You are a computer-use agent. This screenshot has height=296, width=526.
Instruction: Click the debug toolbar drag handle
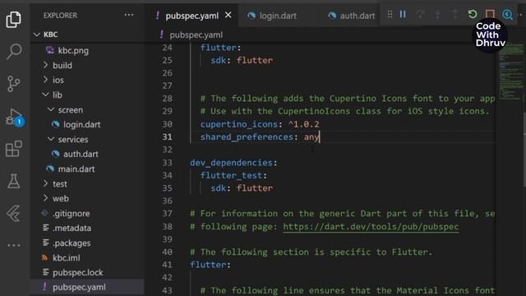pyautogui.click(x=390, y=15)
